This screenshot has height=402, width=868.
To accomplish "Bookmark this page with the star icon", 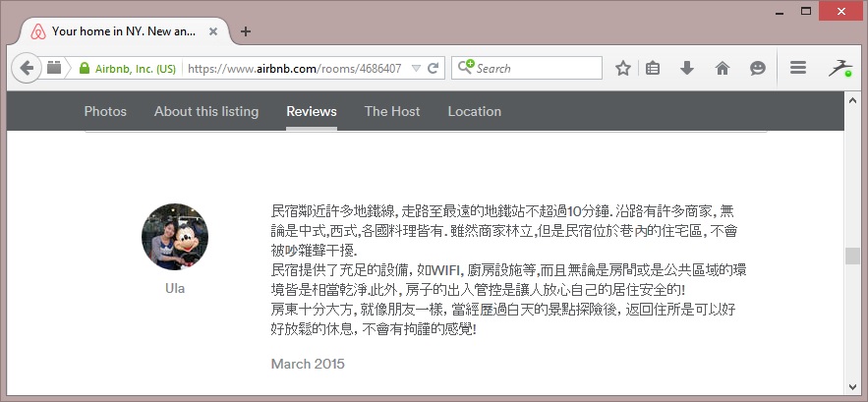I will coord(622,69).
